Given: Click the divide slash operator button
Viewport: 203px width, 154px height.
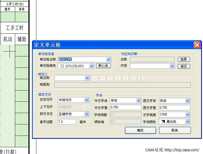Looking at the screenshot, I should coord(118,78).
